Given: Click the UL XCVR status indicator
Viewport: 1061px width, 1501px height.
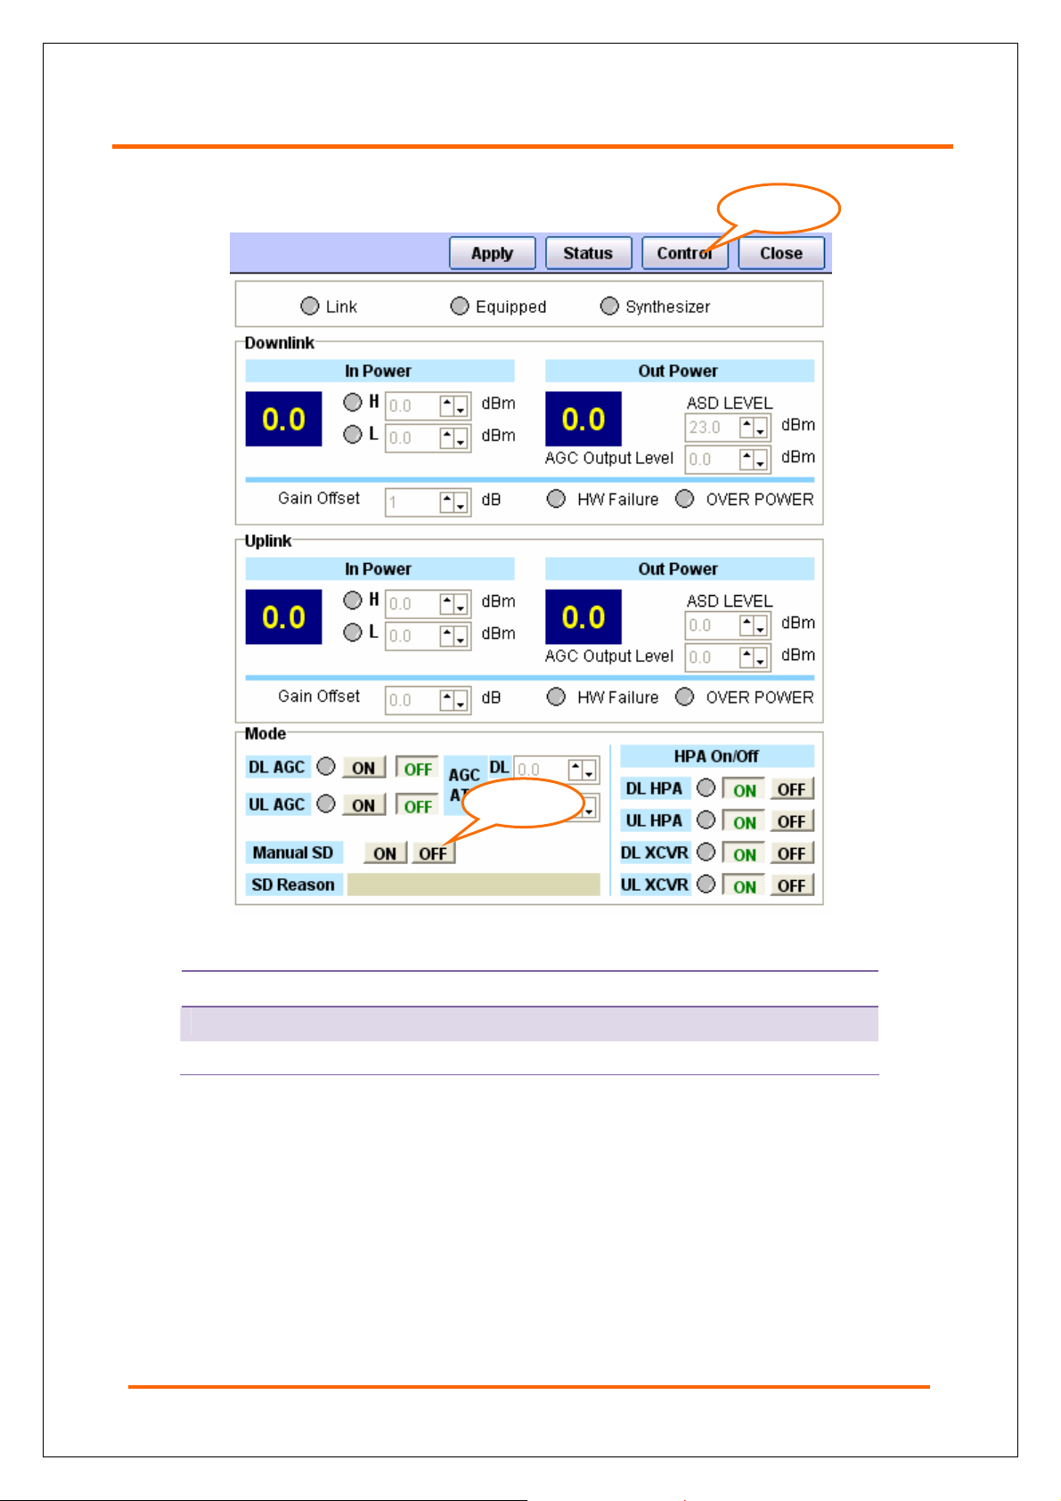Looking at the screenshot, I should [706, 884].
